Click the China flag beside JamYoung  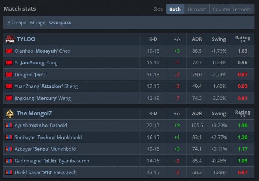[x=9, y=63]
